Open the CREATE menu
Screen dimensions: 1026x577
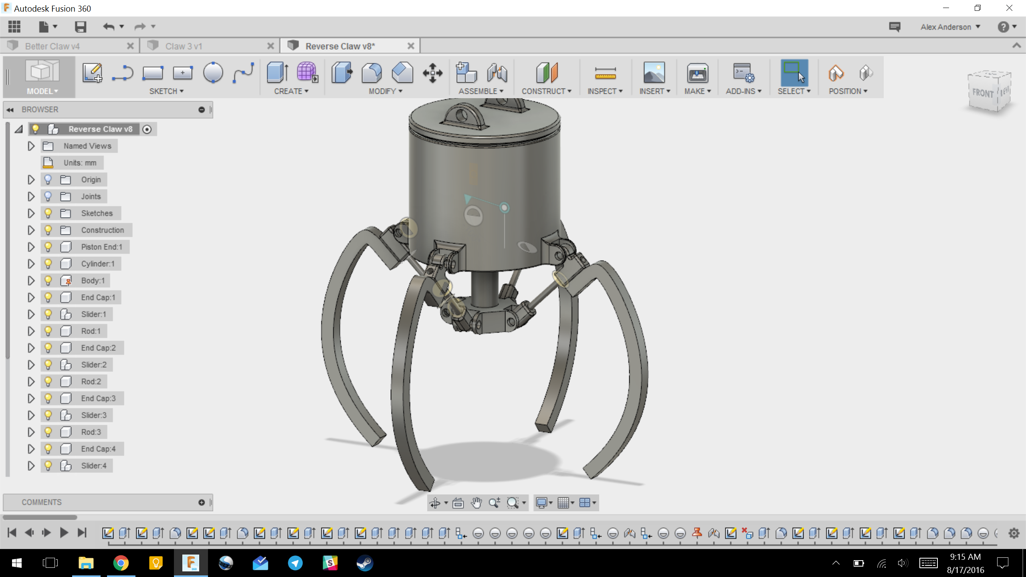(291, 91)
